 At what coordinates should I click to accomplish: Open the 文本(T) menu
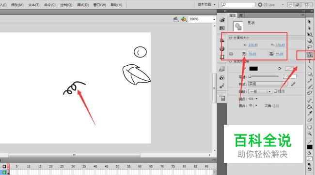click(x=34, y=5)
